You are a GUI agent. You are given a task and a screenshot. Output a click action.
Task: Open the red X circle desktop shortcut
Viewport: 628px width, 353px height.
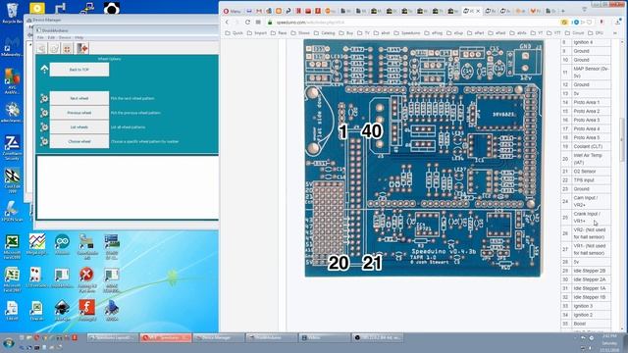[x=87, y=278]
